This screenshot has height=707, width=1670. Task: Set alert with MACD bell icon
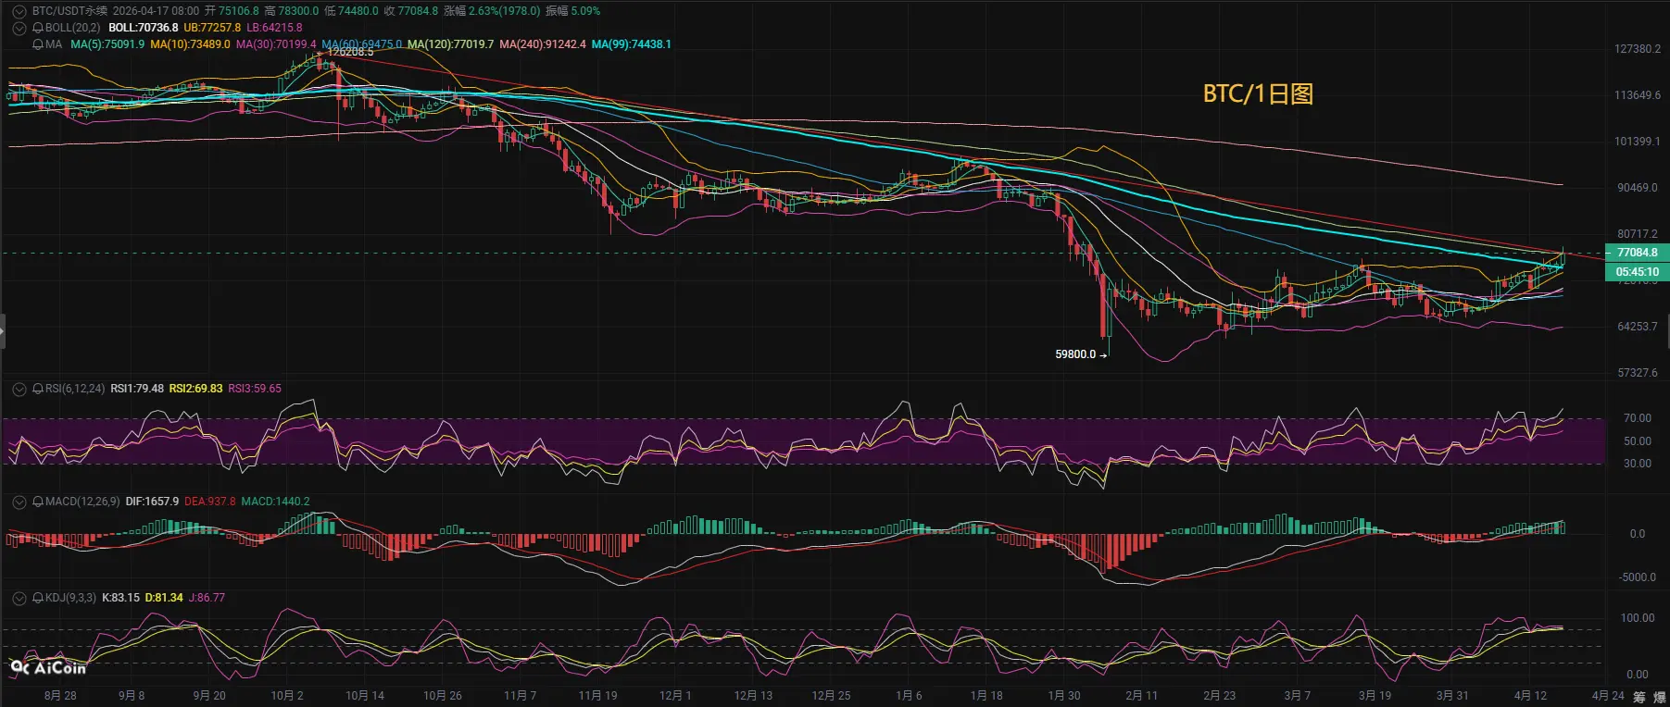point(38,502)
